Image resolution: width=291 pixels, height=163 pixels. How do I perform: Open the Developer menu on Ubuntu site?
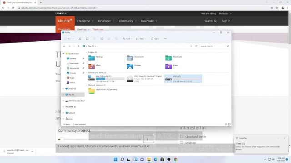point(106,21)
